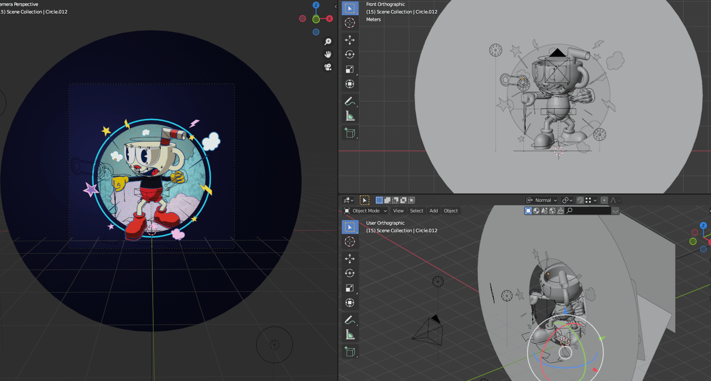Screen dimensions: 711x381
Task: Click the green Y axis gizmo ball
Action: click(x=316, y=19)
